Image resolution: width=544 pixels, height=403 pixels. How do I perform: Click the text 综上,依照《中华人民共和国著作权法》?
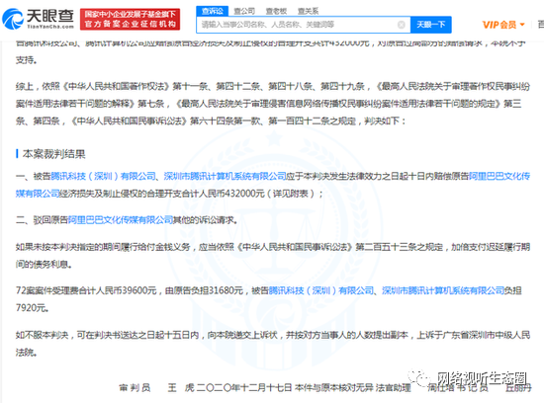click(x=92, y=86)
